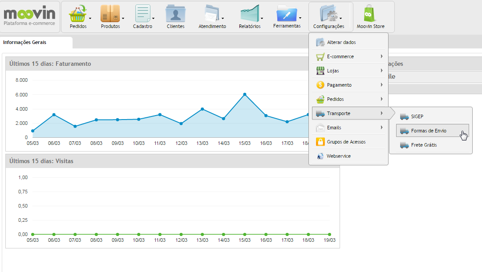
Task: Click Grupos de Acessos menu item
Action: tap(346, 142)
